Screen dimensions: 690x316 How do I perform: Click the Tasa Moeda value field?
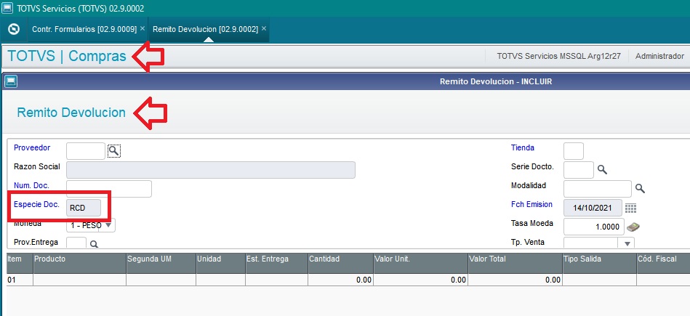[x=593, y=227]
